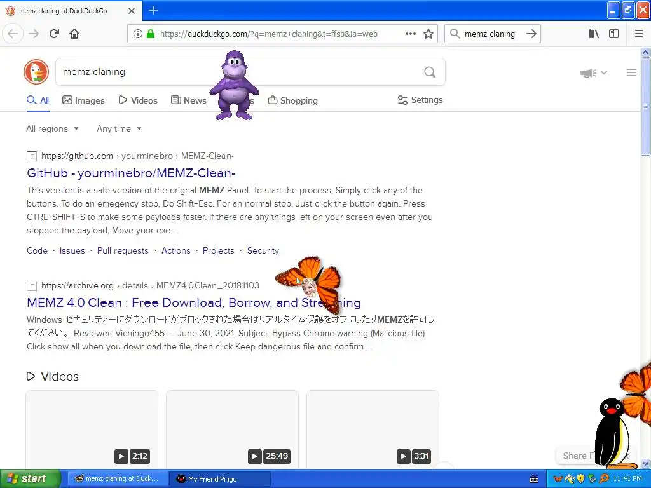Click the page vertical scrollbar thumb
651x488 pixels.
[x=645, y=106]
